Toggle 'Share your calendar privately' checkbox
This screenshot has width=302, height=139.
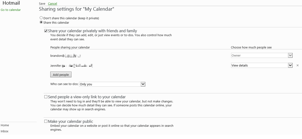[46, 31]
